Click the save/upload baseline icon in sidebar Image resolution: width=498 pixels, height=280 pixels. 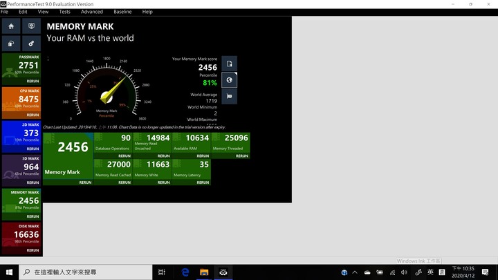(x=11, y=44)
